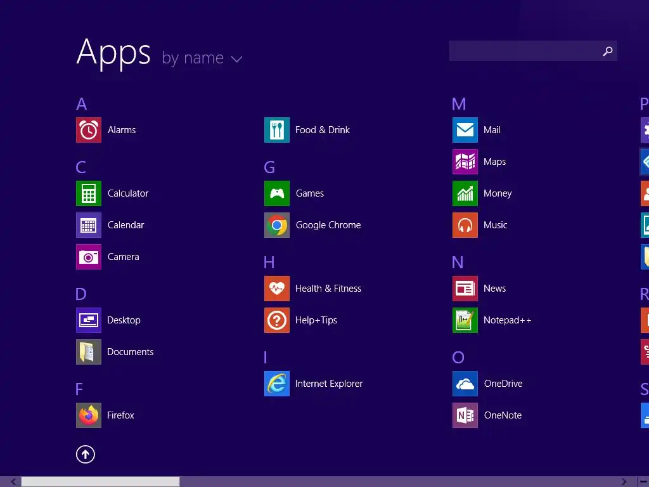The height and width of the screenshot is (487, 649).
Task: Open the Calendar app icon
Action: [89, 225]
